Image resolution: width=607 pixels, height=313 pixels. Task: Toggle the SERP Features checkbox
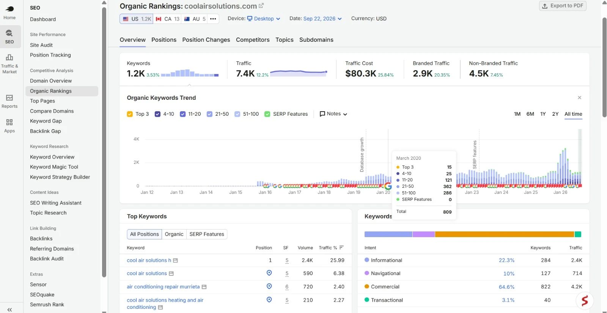(267, 114)
